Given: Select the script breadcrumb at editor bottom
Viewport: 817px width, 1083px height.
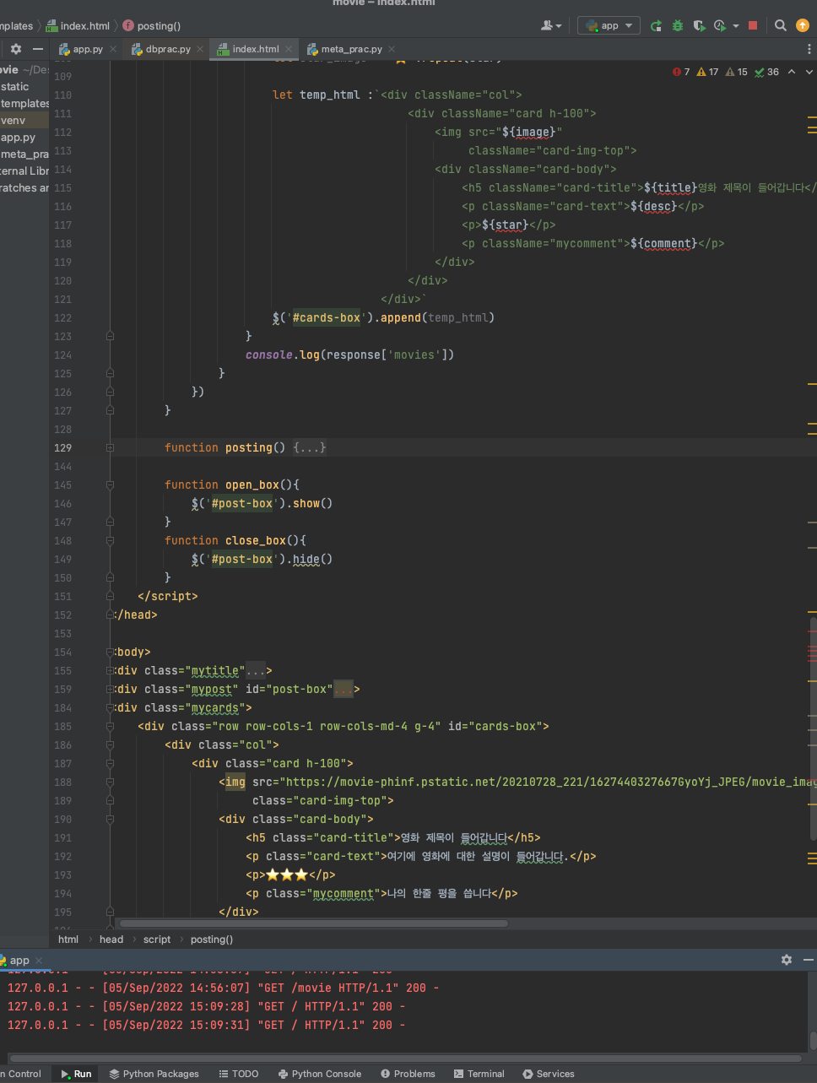Looking at the screenshot, I should coord(157,939).
